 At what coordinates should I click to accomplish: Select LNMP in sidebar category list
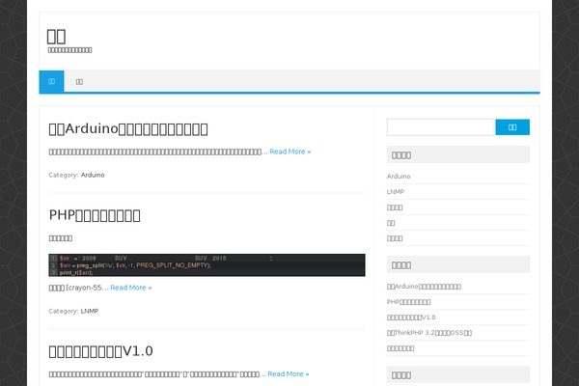pos(396,192)
